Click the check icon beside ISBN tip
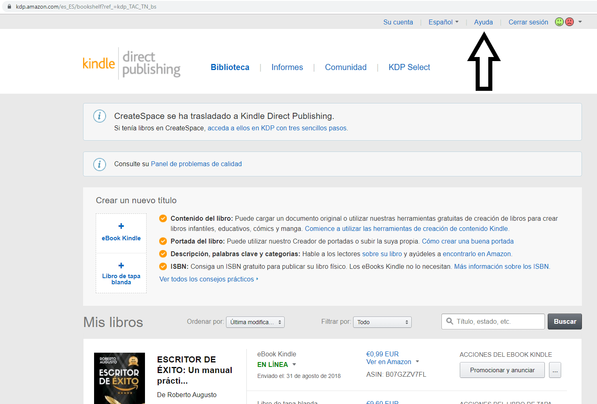Image resolution: width=597 pixels, height=404 pixels. pos(163,266)
